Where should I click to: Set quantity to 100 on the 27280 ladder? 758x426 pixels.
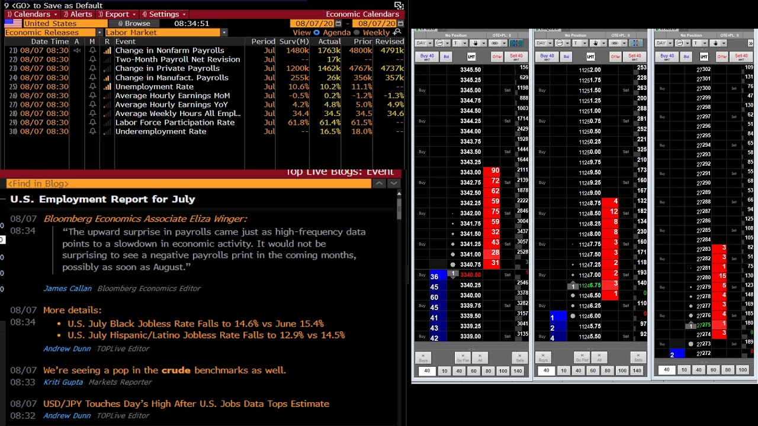(743, 370)
